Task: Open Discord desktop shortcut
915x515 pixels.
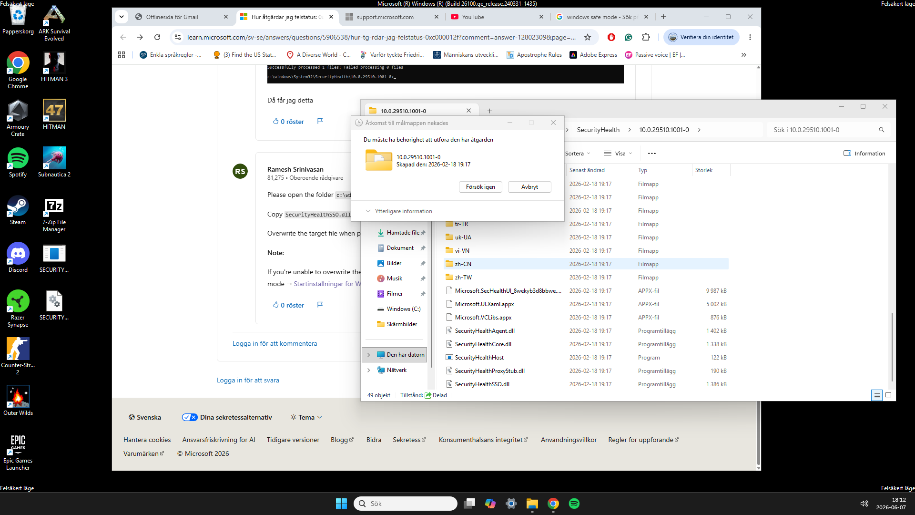Action: [18, 257]
